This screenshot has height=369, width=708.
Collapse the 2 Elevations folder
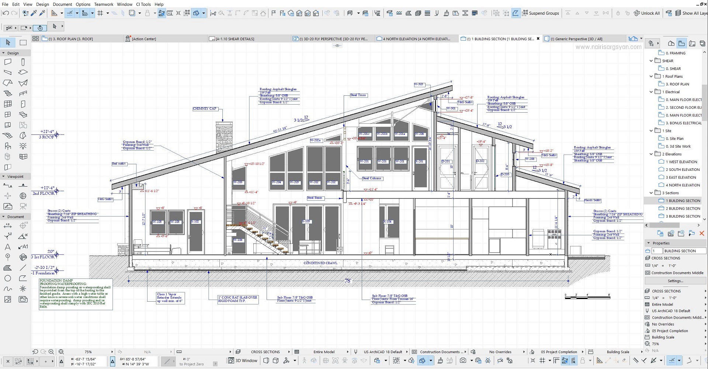point(651,154)
